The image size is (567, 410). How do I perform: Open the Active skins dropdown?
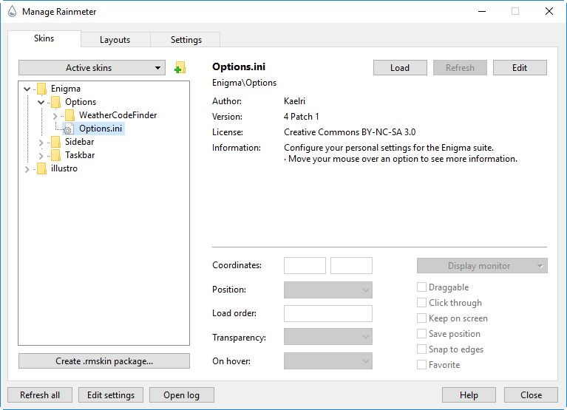pos(92,68)
